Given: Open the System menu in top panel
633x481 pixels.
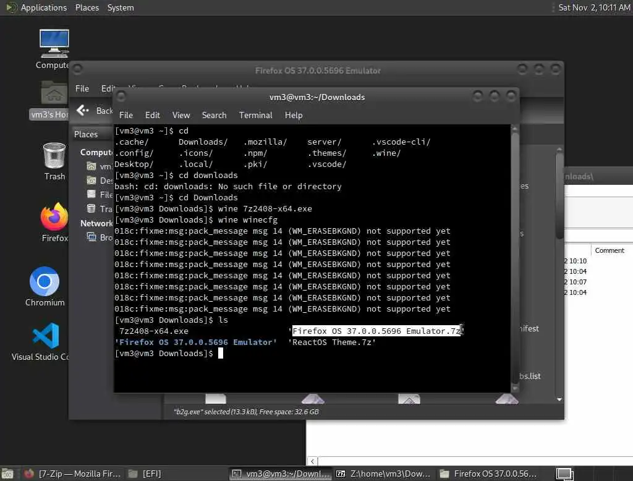Looking at the screenshot, I should click(x=121, y=7).
